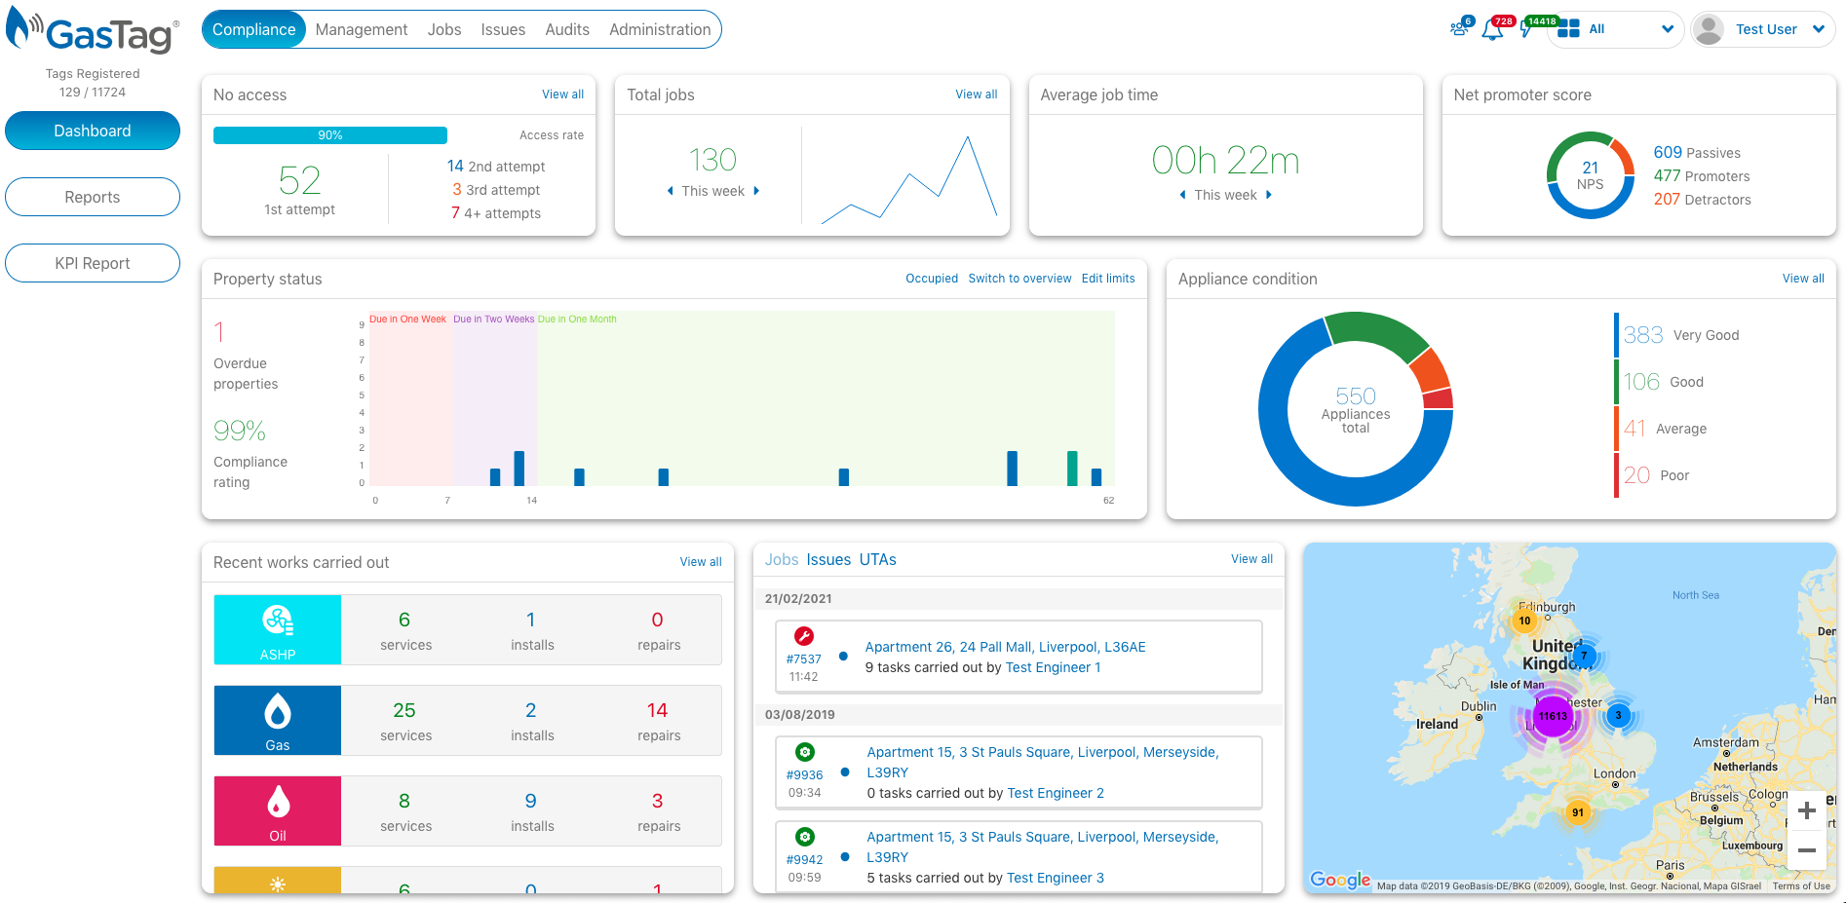Screen dimensions: 1846x903
Task: Click the 550 Appliances total donut chart
Action: [x=1356, y=409]
